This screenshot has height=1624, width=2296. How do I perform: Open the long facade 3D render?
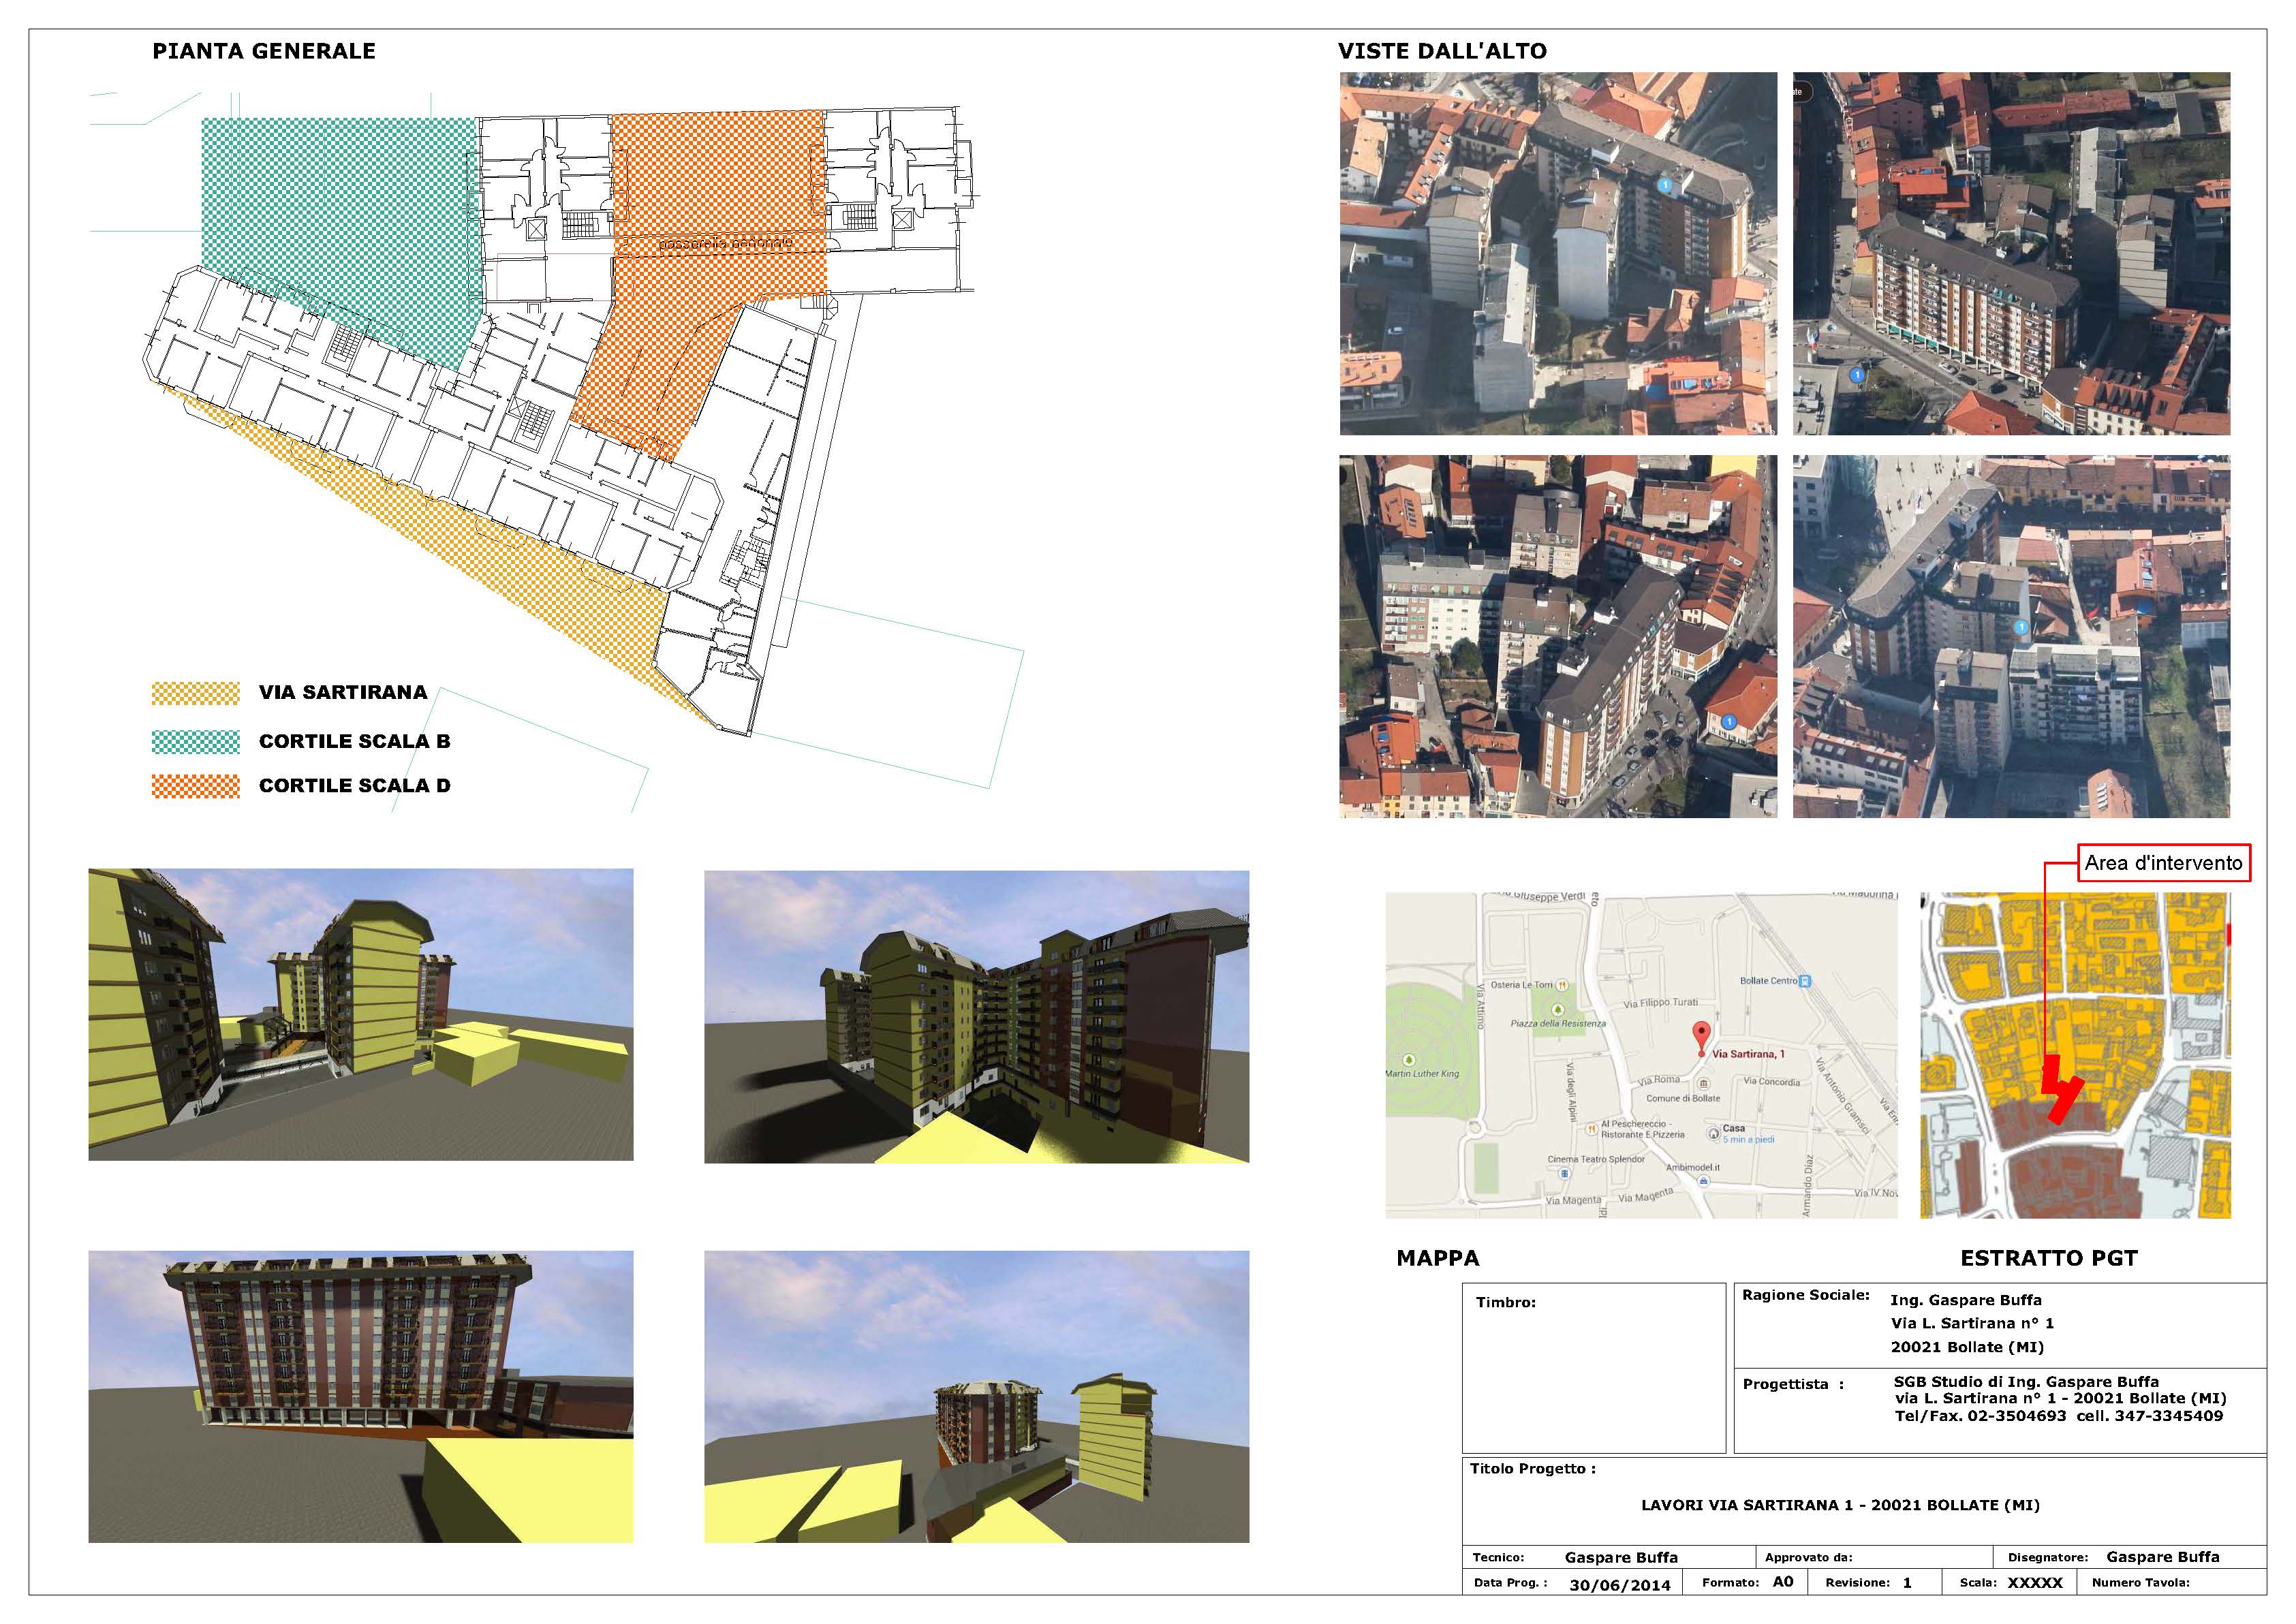tap(360, 1396)
